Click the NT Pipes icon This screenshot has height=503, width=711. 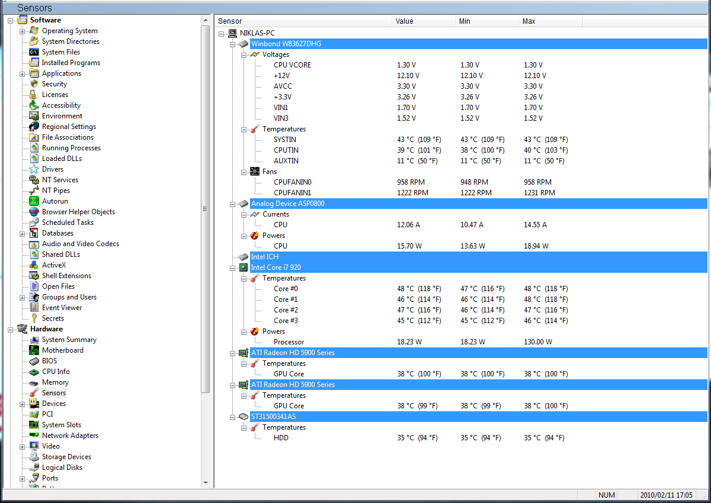click(34, 191)
